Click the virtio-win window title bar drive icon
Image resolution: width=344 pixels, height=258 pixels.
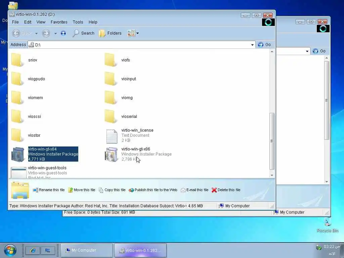[12, 14]
